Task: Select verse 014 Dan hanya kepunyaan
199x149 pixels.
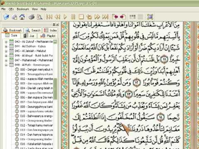Action: tap(36, 135)
